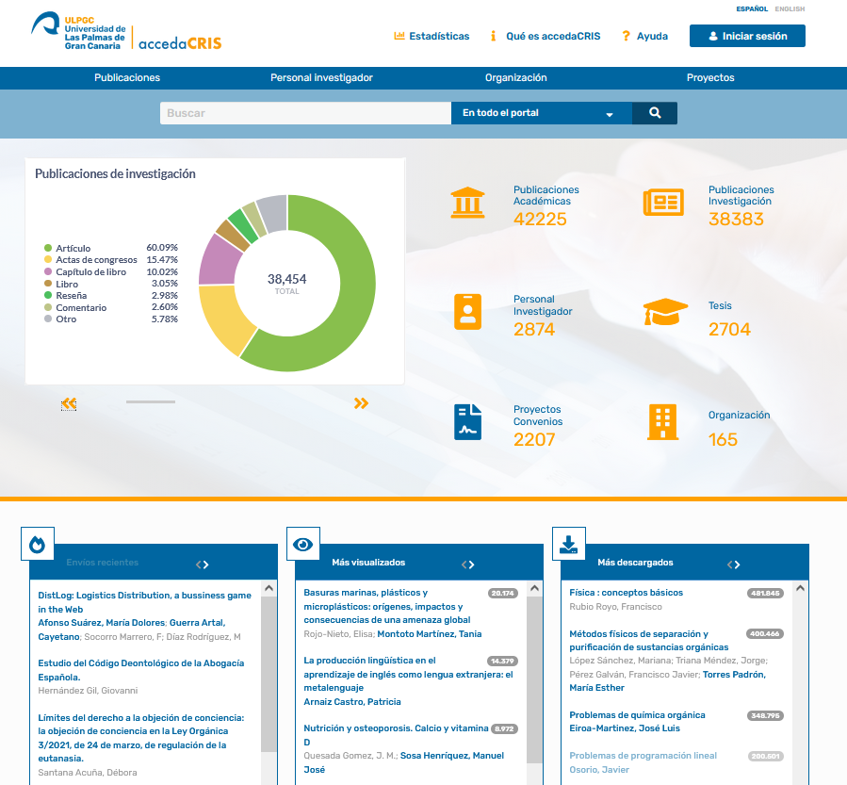The width and height of the screenshot is (847, 785).
Task: Toggle the Artículo legend entry in chart
Action: tap(68, 248)
